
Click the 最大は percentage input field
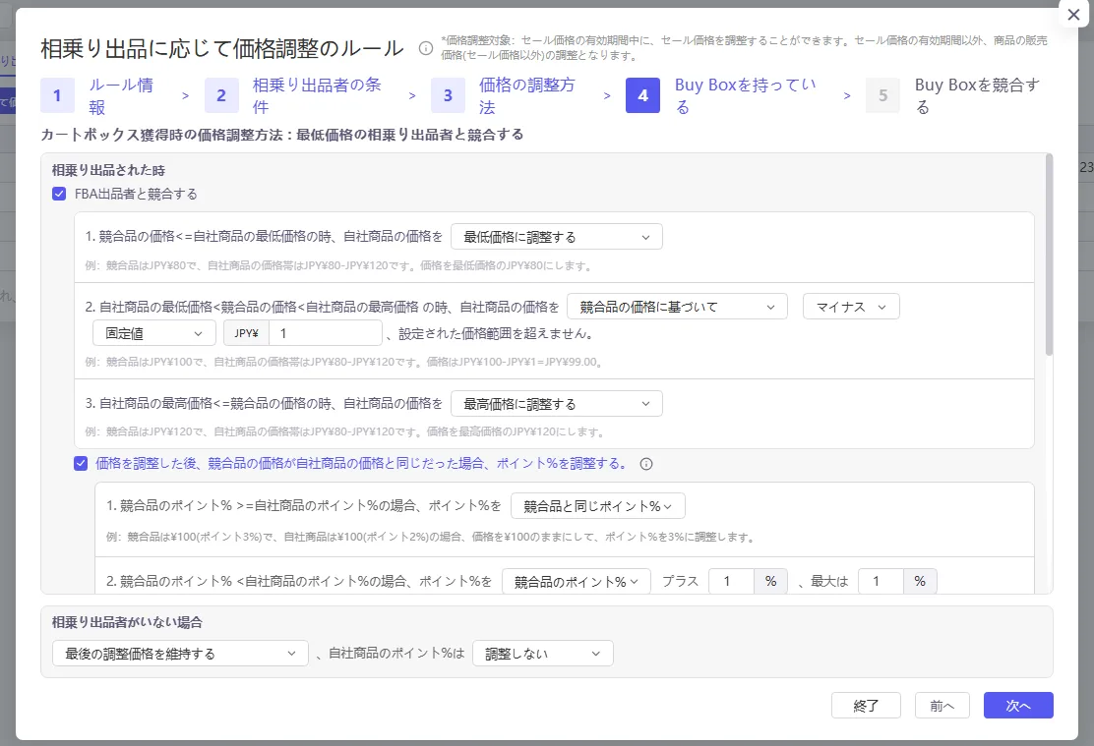tap(881, 582)
